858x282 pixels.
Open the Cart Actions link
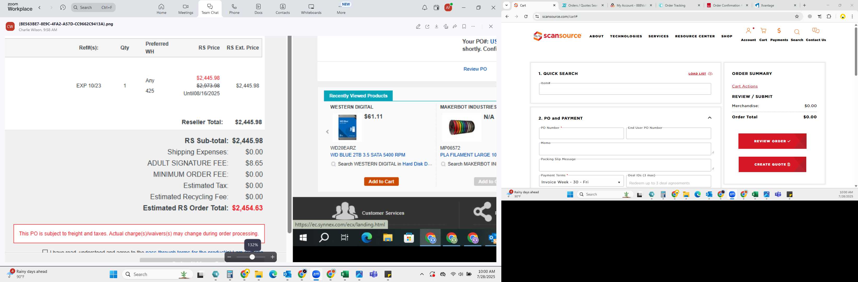(x=745, y=86)
